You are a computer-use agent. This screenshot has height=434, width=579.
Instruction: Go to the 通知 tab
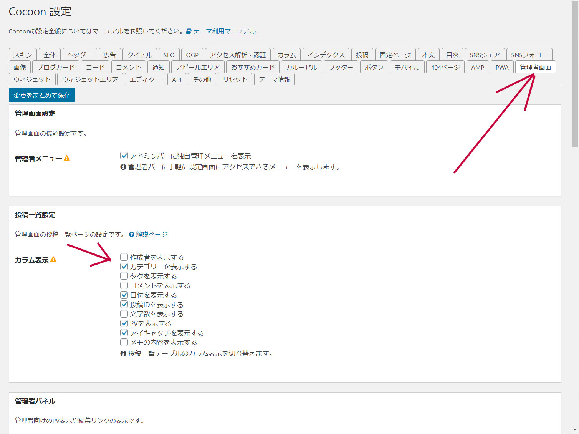click(x=159, y=67)
